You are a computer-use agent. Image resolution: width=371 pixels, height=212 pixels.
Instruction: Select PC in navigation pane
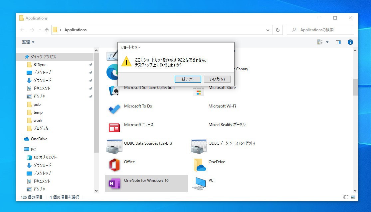click(33, 150)
